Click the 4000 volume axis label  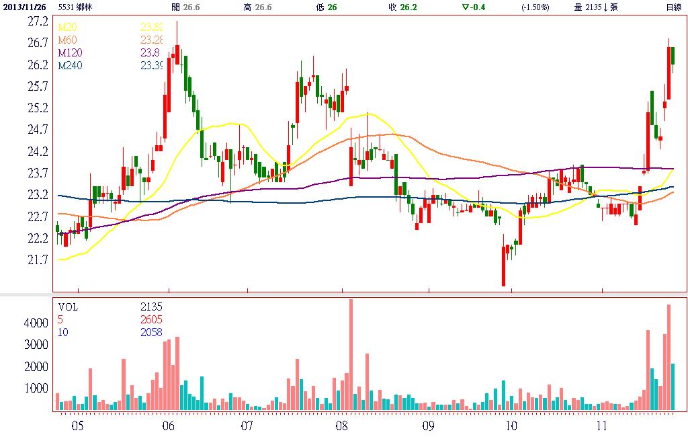coord(36,323)
